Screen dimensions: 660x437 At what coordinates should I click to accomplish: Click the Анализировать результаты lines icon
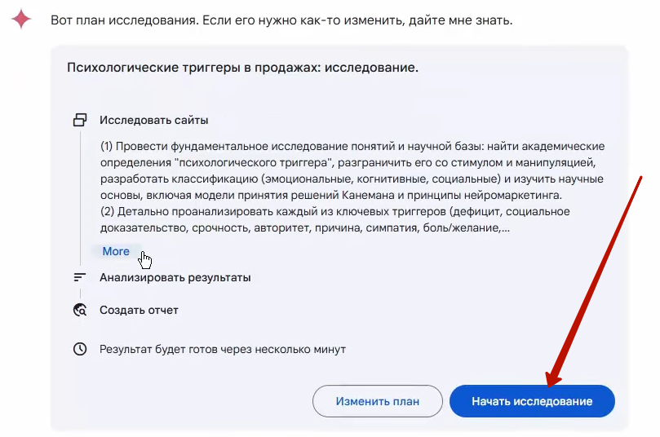click(x=80, y=277)
